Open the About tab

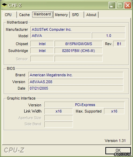click(91, 15)
